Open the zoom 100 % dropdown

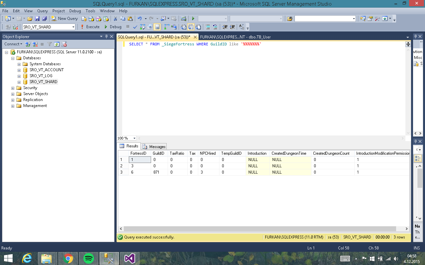click(x=134, y=138)
